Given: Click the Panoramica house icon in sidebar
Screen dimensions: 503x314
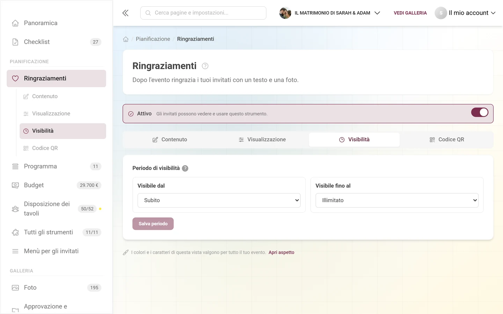Looking at the screenshot, I should click(15, 23).
